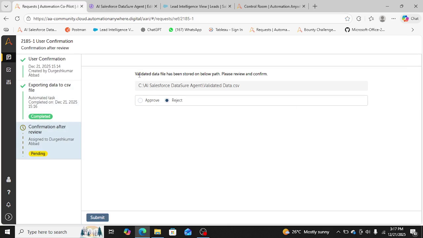This screenshot has height=238, width=423.
Task: Go back to the previous page
Action: click(x=6, y=19)
